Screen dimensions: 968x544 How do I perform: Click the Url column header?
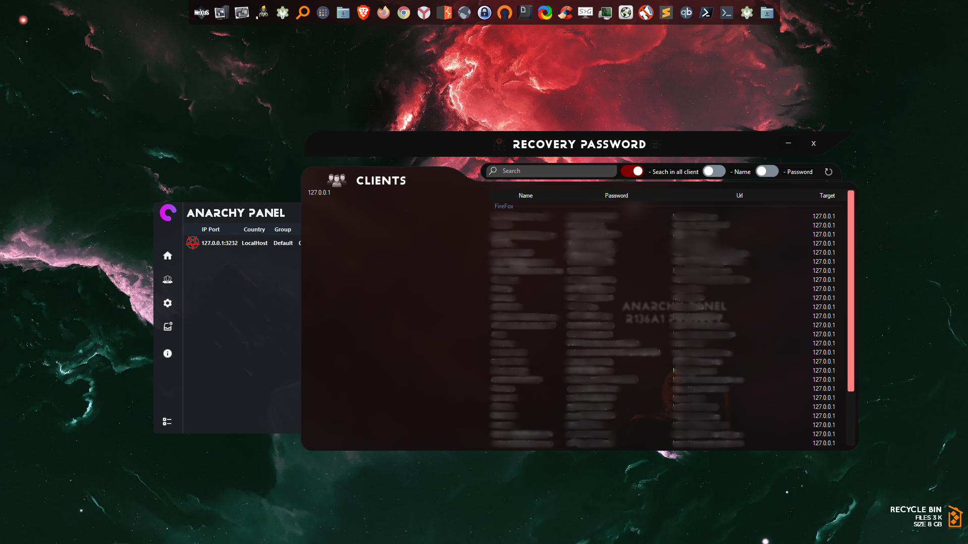(x=739, y=196)
